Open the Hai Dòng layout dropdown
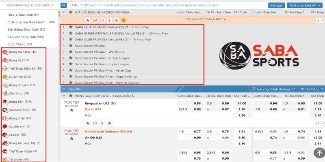 (x=312, y=89)
